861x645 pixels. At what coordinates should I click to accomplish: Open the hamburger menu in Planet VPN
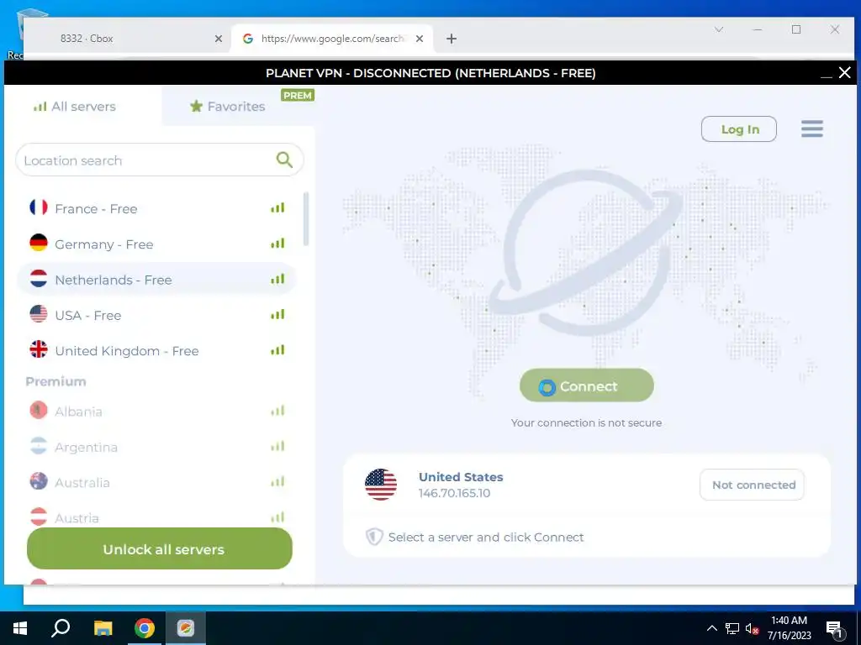tap(811, 128)
